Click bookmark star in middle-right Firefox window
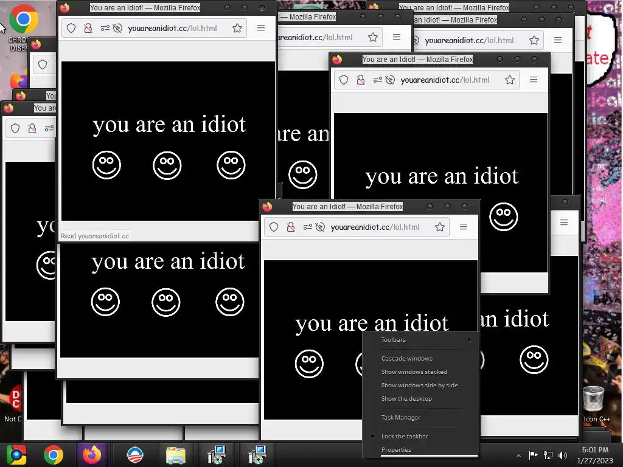This screenshot has width=623, height=467. pyautogui.click(x=510, y=80)
